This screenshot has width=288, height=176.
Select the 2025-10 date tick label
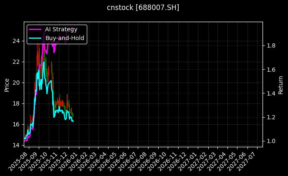(x=37, y=160)
